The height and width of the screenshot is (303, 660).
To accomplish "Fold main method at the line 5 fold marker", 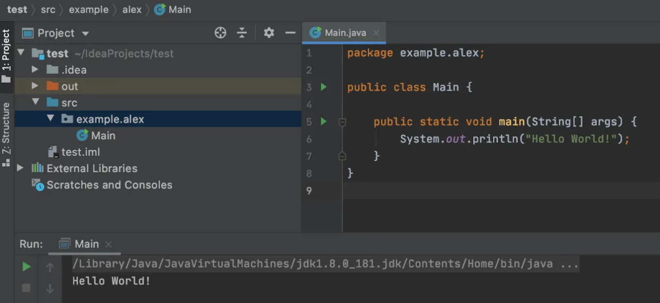I will click(x=342, y=122).
